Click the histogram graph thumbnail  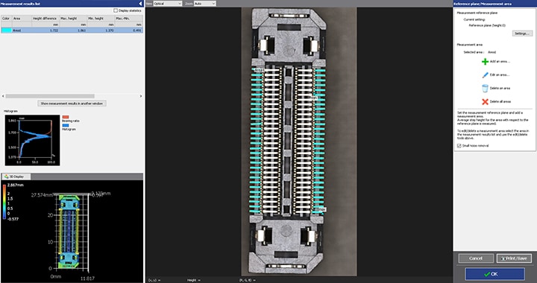[x=33, y=141]
